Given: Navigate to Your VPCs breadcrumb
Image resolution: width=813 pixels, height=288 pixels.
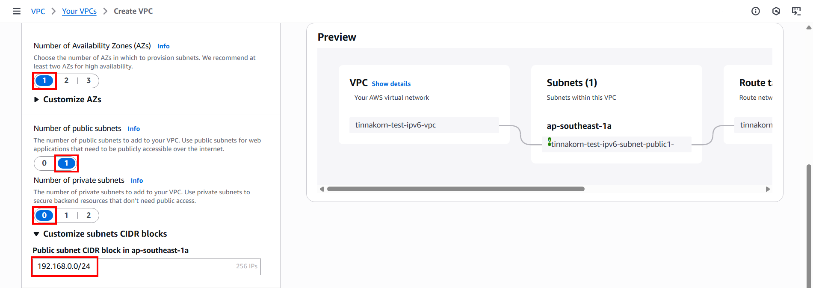Looking at the screenshot, I should 80,11.
